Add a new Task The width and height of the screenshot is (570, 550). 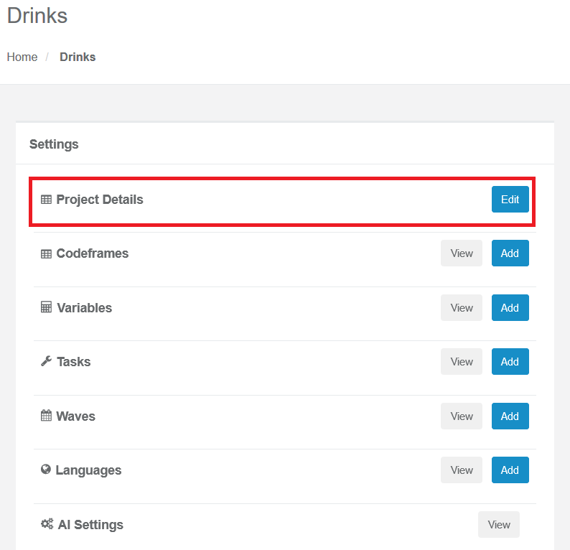click(x=510, y=361)
